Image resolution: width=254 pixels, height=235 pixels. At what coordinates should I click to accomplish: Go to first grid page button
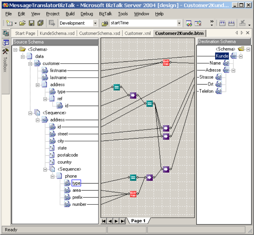(104, 221)
